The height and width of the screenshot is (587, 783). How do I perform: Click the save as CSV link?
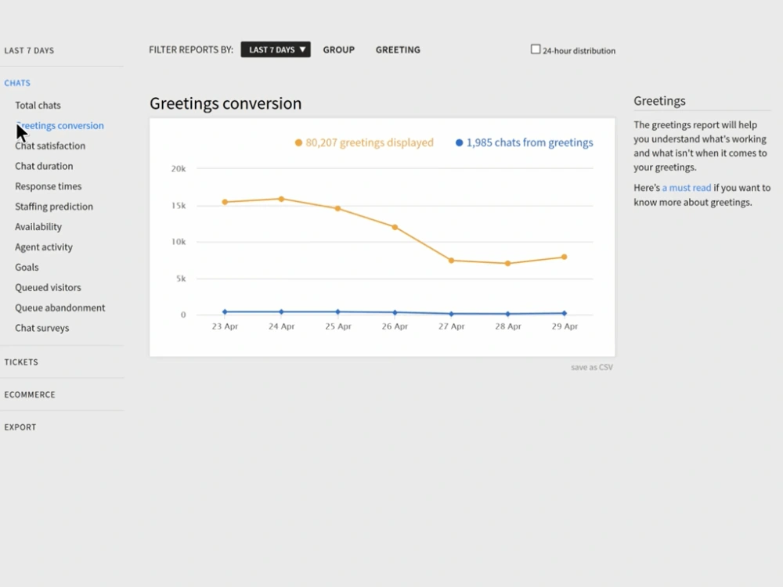click(592, 367)
